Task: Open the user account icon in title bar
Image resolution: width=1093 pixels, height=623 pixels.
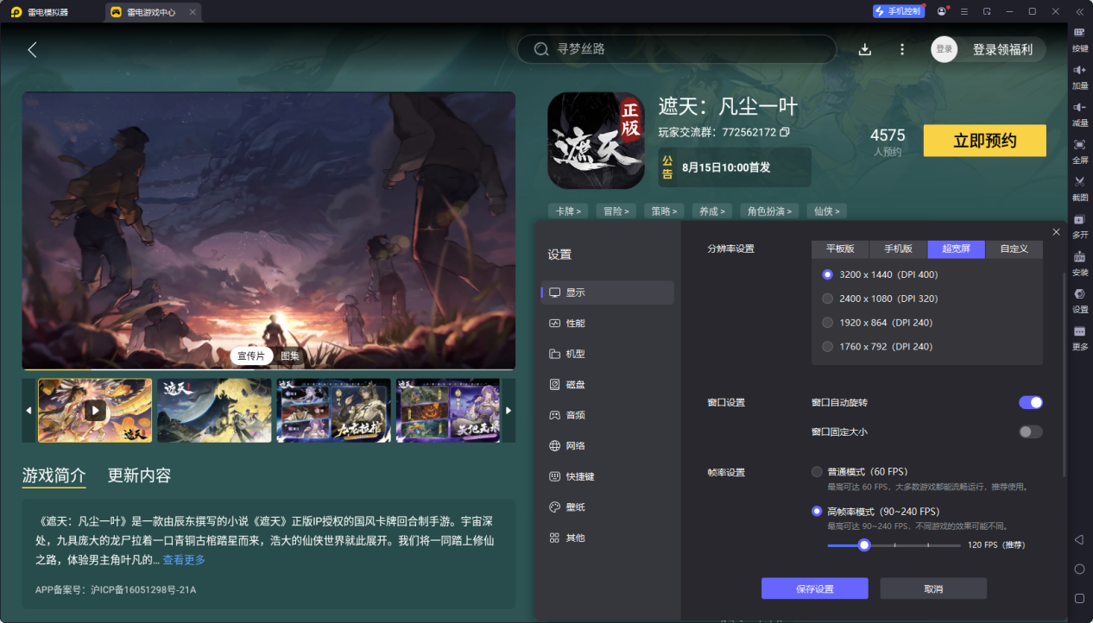Action: pyautogui.click(x=941, y=11)
